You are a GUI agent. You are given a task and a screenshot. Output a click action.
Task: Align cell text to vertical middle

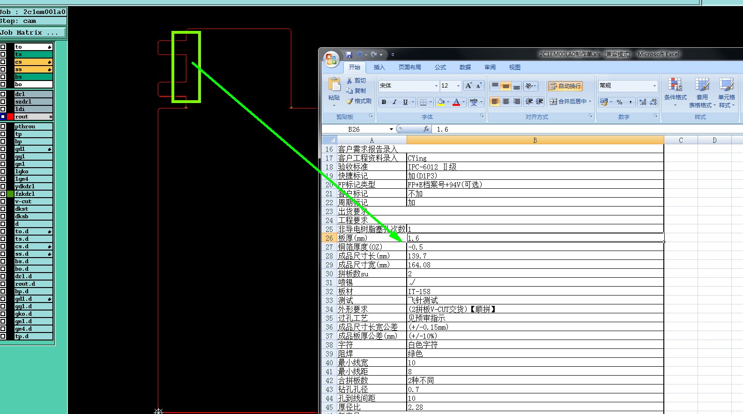click(x=506, y=86)
